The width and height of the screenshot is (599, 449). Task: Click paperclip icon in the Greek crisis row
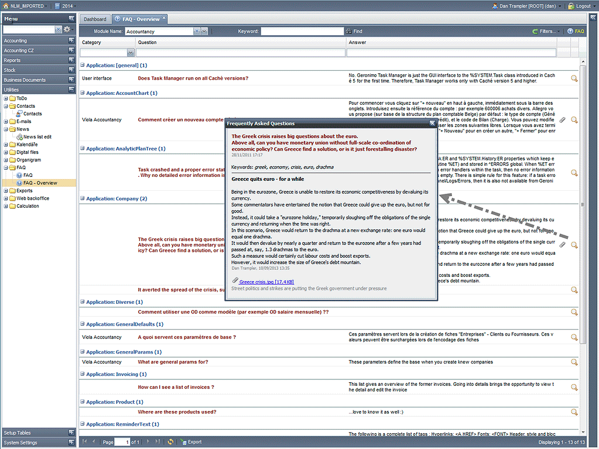562,245
